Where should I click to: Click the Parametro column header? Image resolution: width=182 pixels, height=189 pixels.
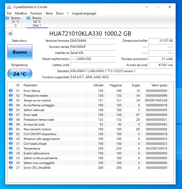click(54, 85)
